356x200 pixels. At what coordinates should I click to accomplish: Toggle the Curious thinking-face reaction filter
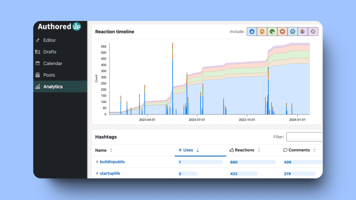click(x=313, y=31)
